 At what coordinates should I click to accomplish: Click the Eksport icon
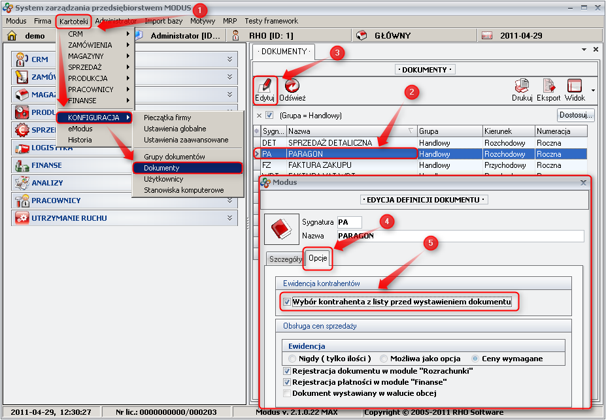[548, 86]
